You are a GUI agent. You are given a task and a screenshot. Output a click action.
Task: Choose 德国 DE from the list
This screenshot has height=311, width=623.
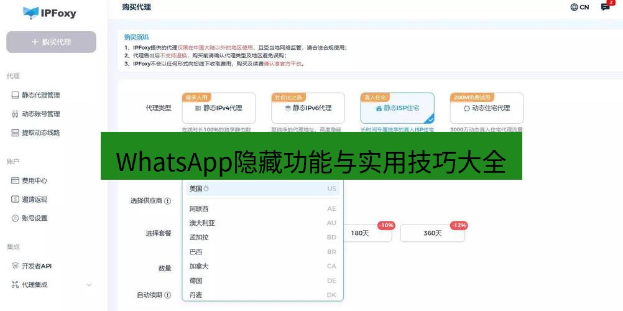point(262,281)
